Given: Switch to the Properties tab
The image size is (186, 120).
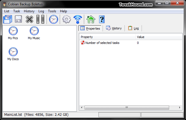Looking at the screenshot, I should click(90, 28).
